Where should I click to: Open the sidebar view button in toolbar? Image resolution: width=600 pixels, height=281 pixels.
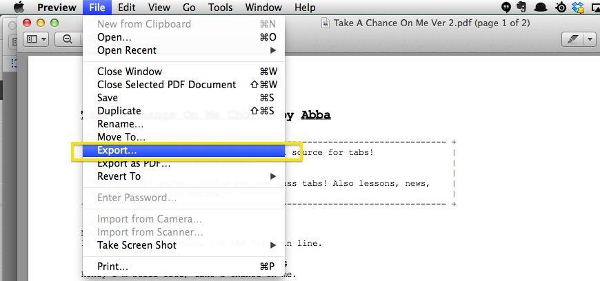37,39
